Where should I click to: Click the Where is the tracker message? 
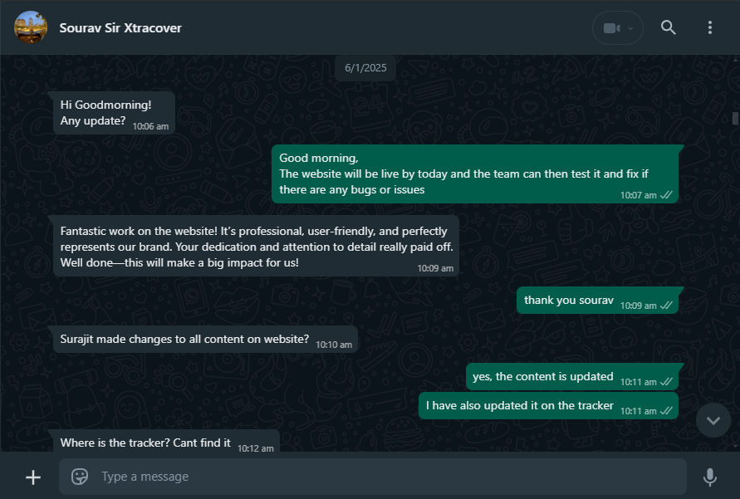click(x=166, y=443)
